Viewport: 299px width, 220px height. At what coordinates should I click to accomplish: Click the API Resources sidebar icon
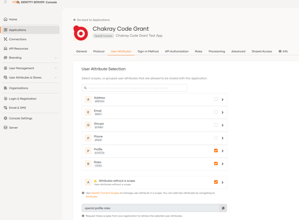click(x=5, y=49)
